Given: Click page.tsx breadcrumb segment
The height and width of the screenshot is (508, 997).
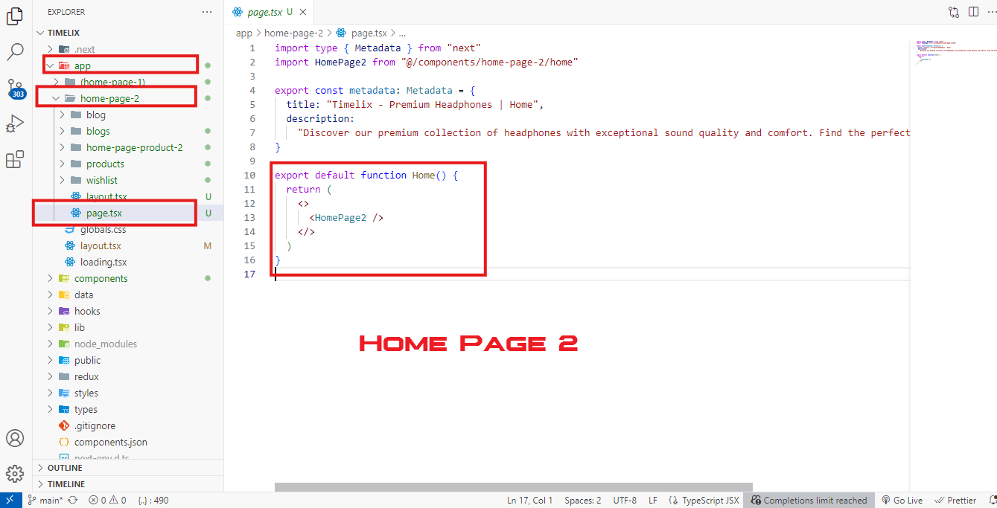Looking at the screenshot, I should [x=362, y=33].
